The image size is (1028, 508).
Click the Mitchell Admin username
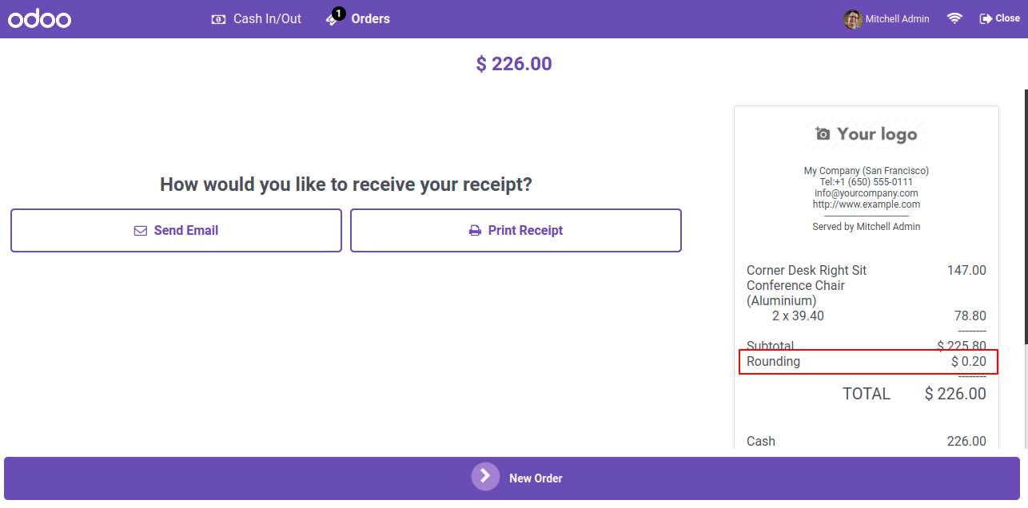point(898,19)
